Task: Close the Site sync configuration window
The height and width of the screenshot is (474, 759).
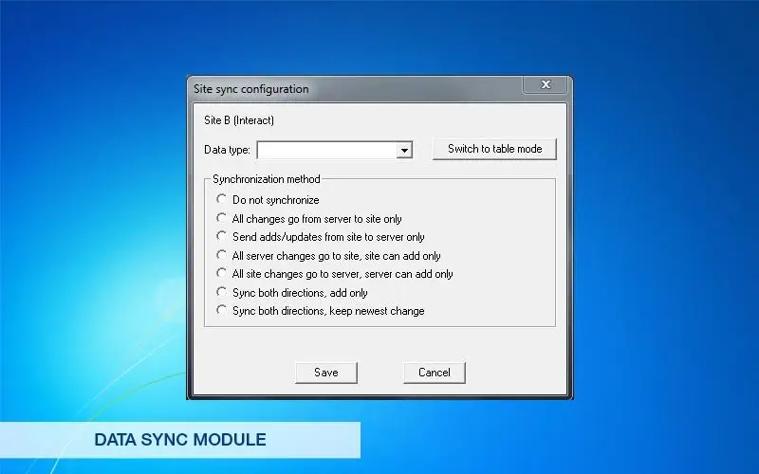Action: point(546,84)
